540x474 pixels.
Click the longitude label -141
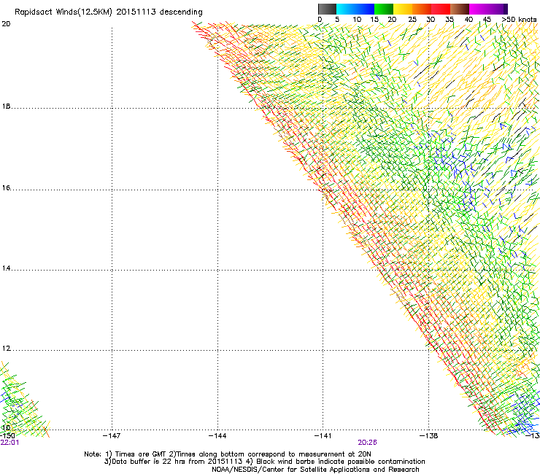(323, 436)
